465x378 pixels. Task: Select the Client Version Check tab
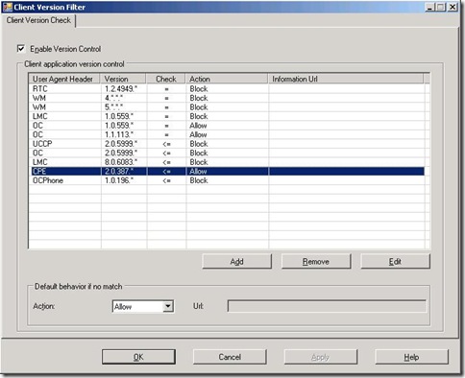pyautogui.click(x=38, y=20)
